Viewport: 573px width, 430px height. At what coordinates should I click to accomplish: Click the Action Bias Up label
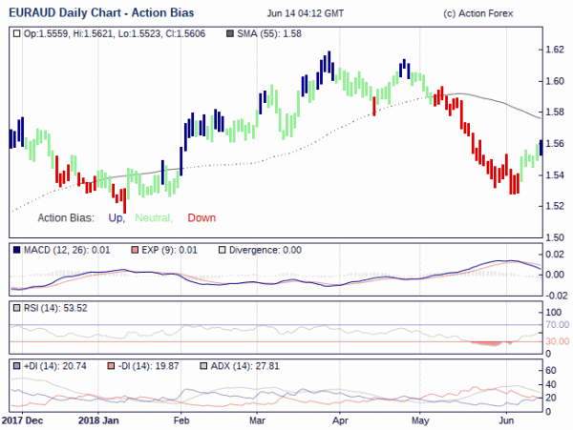(x=117, y=217)
